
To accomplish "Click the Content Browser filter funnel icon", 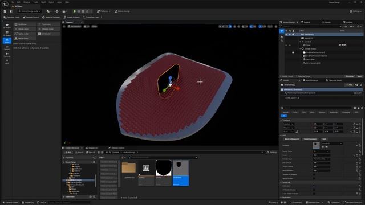I will (123, 158).
